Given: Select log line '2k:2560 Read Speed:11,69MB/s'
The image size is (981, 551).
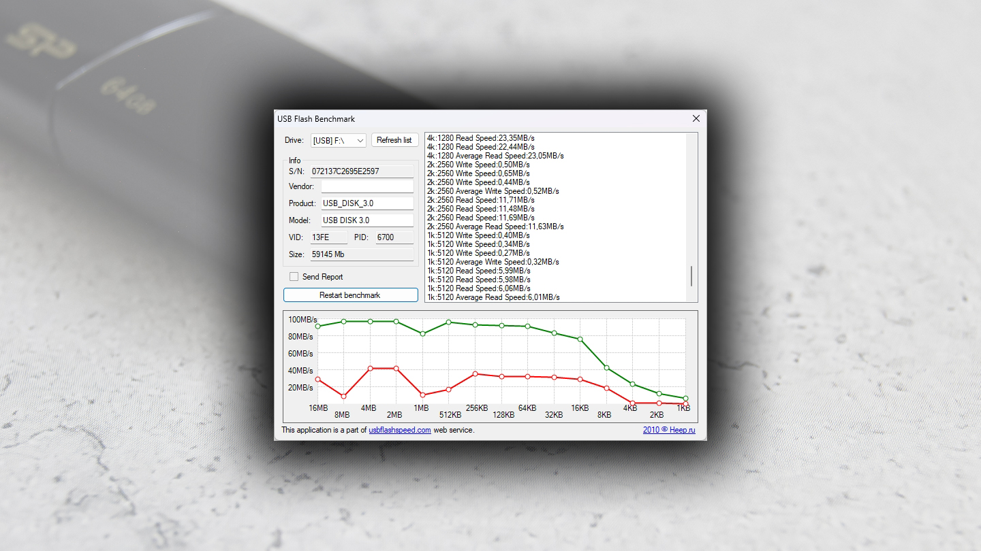Looking at the screenshot, I should tap(480, 218).
